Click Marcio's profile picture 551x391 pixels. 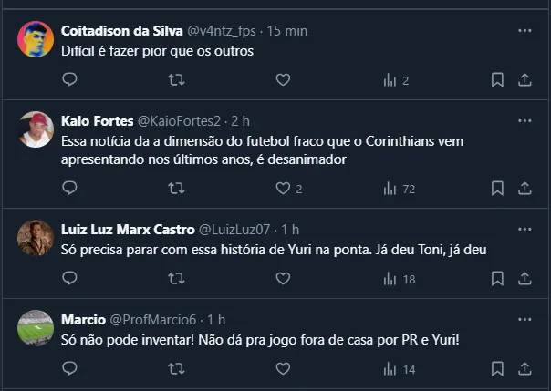(36, 328)
